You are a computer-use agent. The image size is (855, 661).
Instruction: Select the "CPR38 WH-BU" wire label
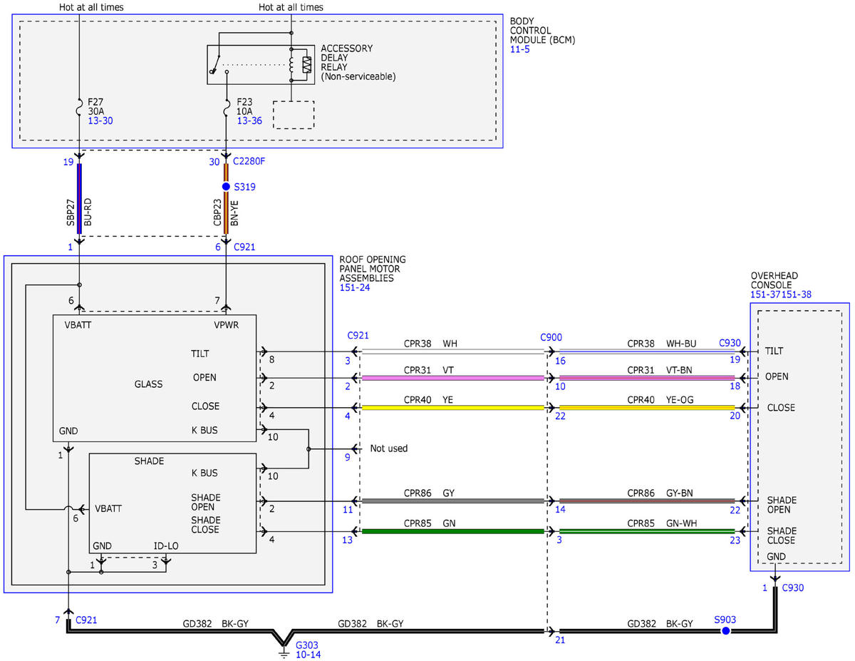pyautogui.click(x=662, y=343)
